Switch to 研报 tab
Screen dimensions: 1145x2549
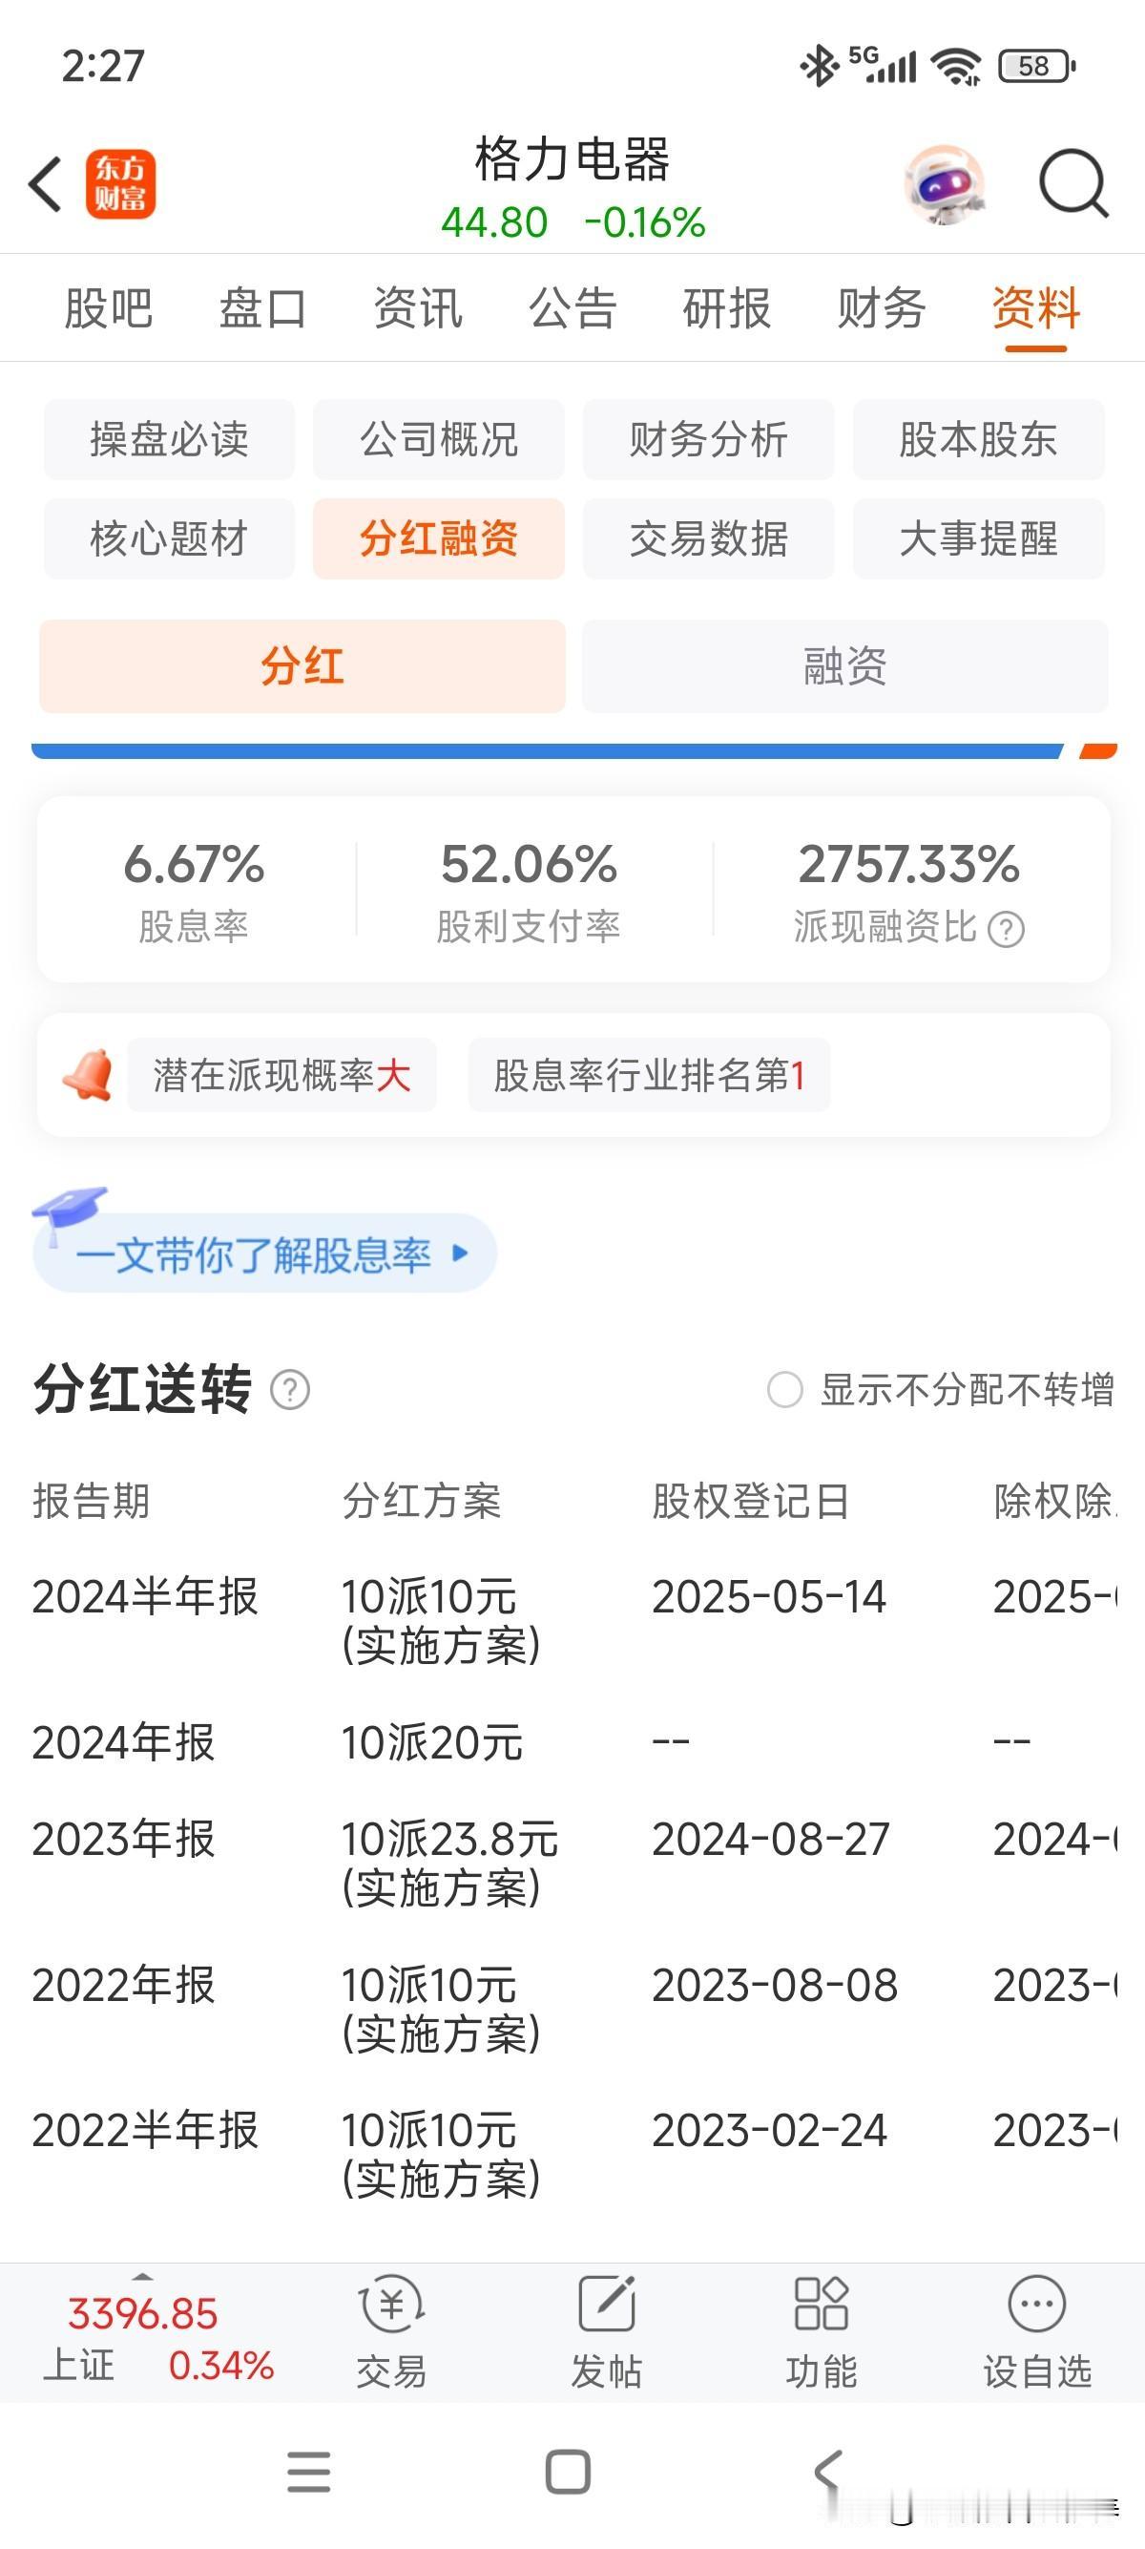click(x=727, y=307)
